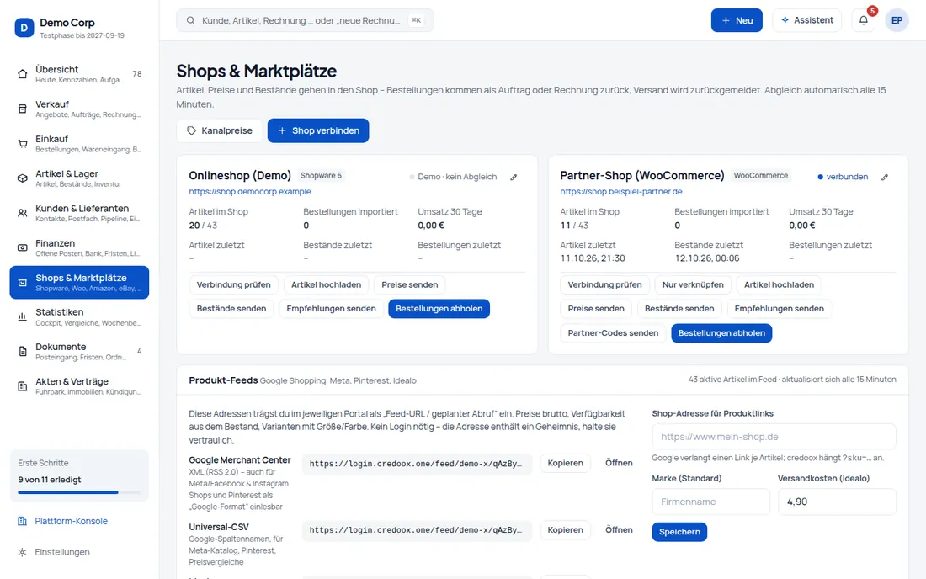This screenshot has height=579, width=926.
Task: Click Bestände senden for Partner-Shop
Action: 679,309
